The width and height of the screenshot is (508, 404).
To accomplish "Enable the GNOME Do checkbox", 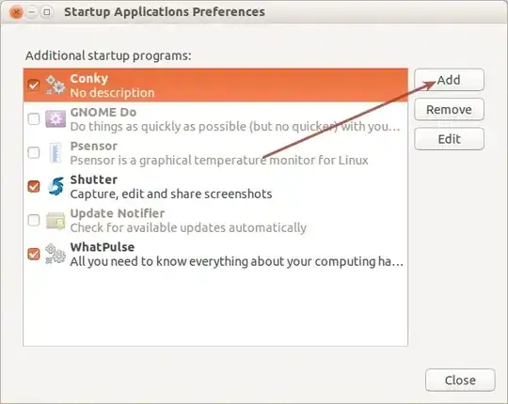I will pyautogui.click(x=34, y=119).
